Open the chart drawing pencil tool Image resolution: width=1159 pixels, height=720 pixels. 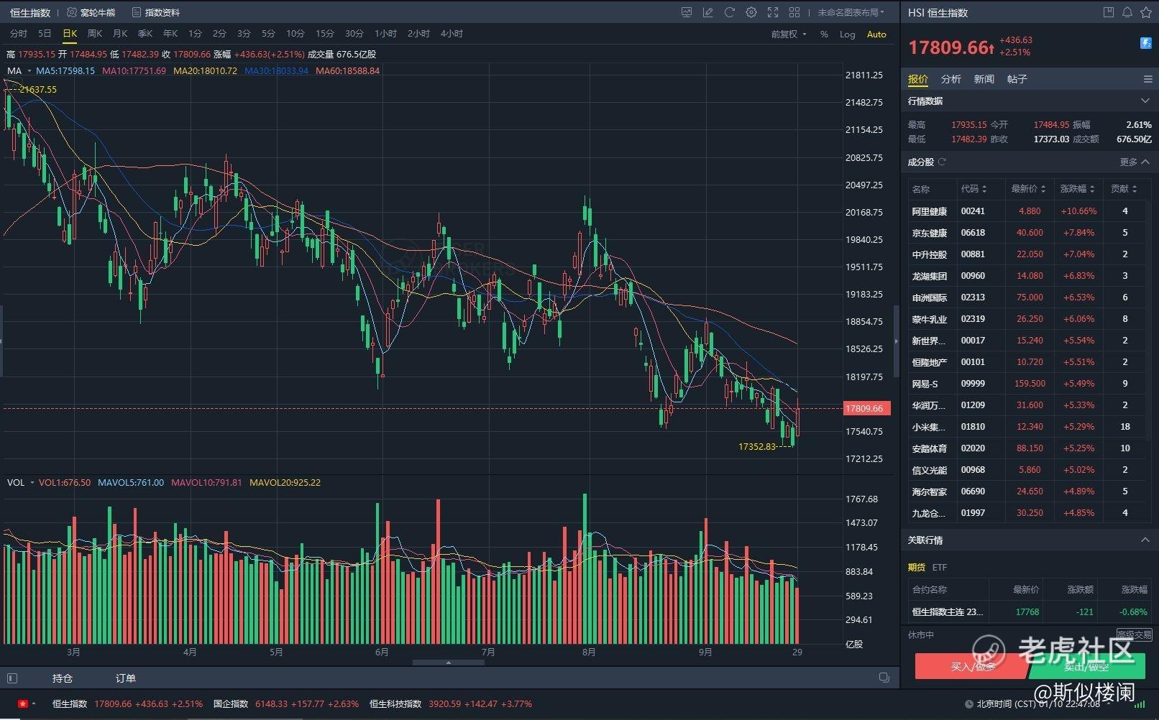coord(708,12)
